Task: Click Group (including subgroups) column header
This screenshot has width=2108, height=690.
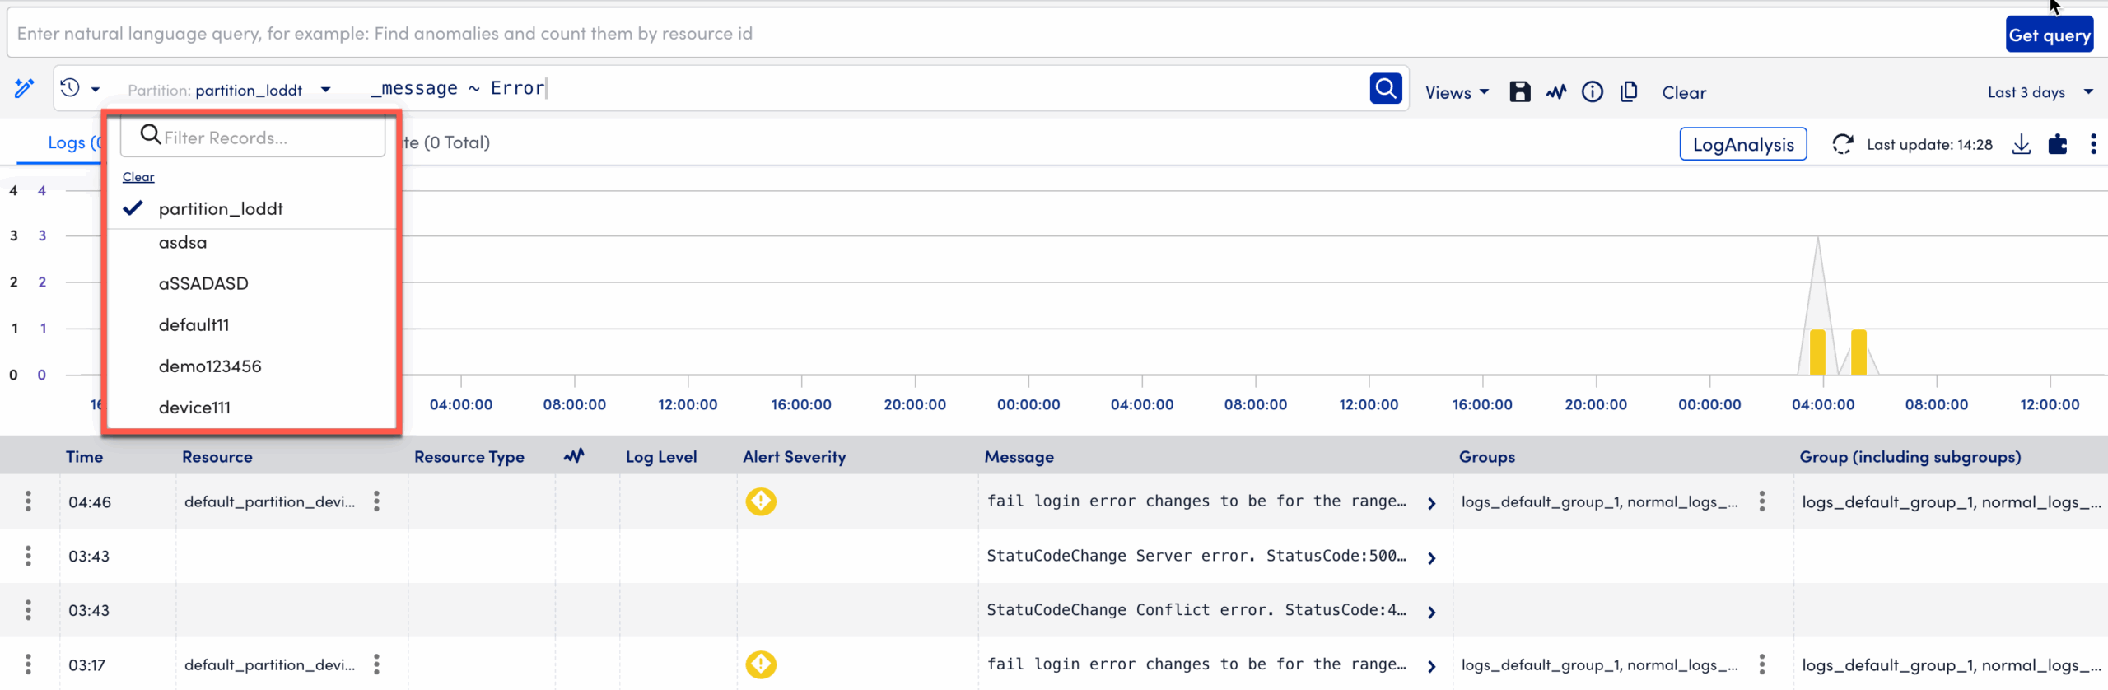Action: (1910, 456)
